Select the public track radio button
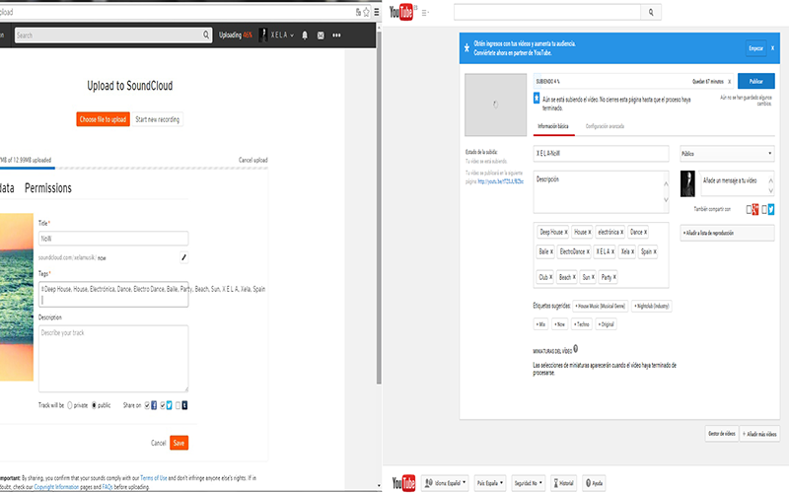 click(x=94, y=405)
